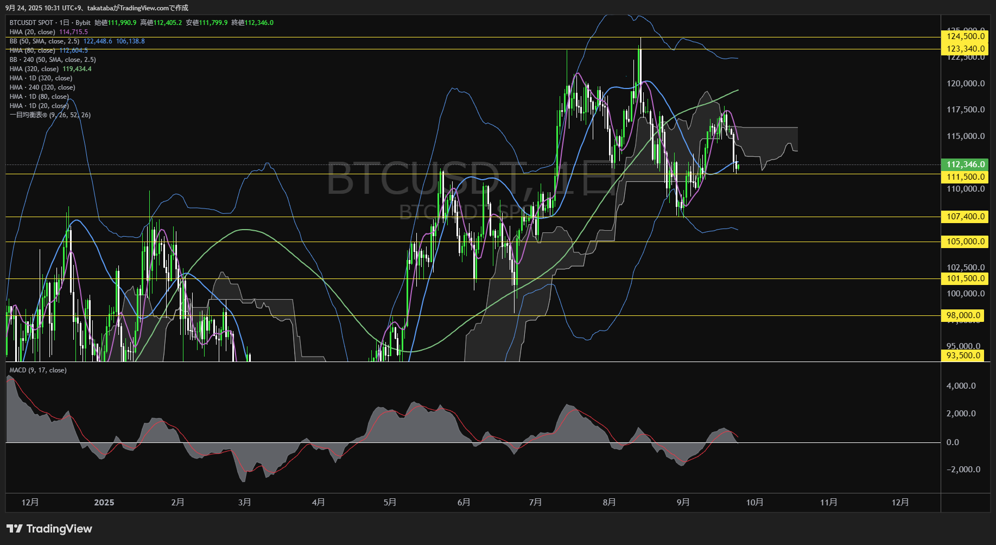Screen dimensions: 996x545
Task: Select the HMA · 1D (80, close) legend
Action: click(39, 97)
